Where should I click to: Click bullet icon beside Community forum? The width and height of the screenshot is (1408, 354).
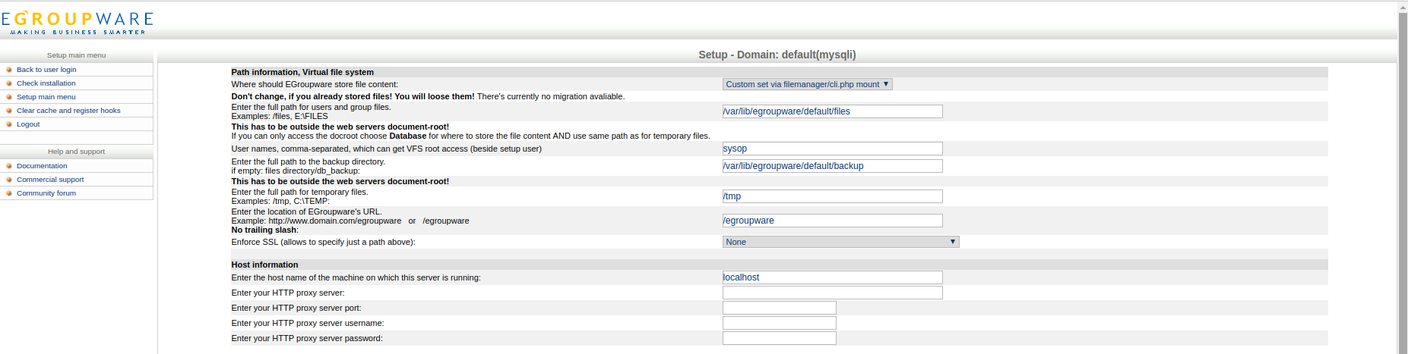click(x=9, y=193)
